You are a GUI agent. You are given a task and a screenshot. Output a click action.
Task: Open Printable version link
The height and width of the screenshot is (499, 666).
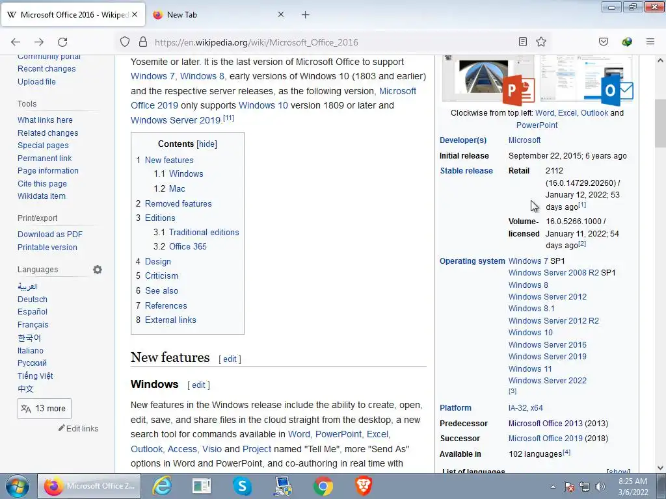(47, 247)
